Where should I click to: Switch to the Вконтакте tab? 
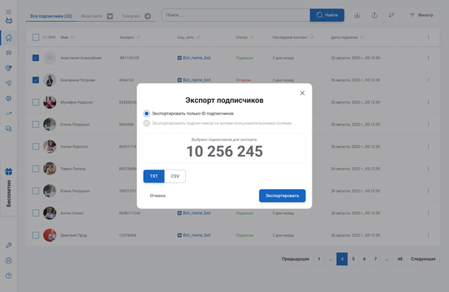point(97,16)
